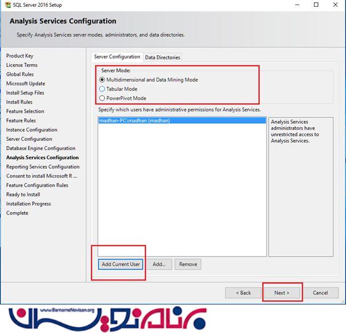346x333 pixels.
Task: Select Reporting Services Configuration step
Action: [43, 167]
